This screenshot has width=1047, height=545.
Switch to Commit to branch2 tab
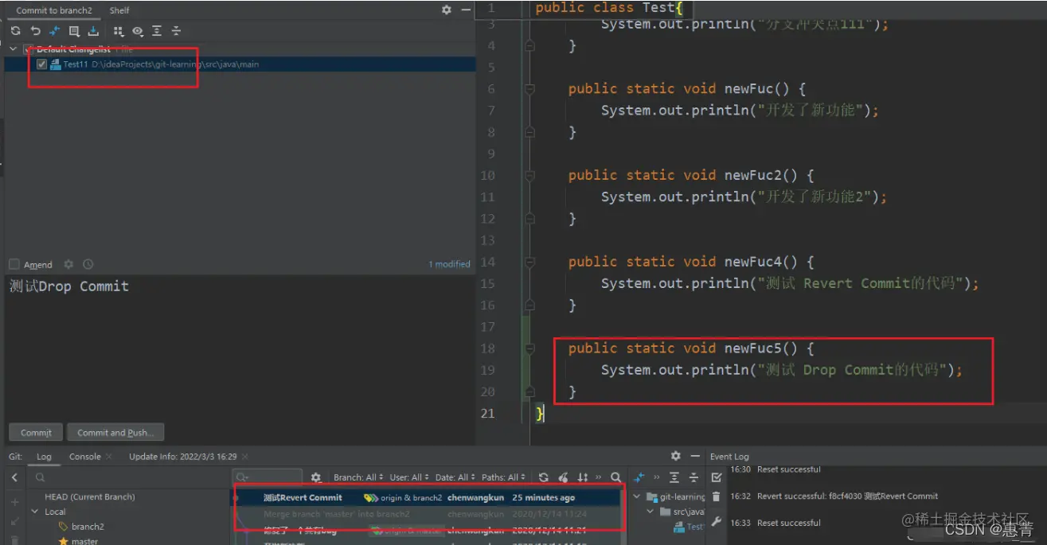click(x=54, y=10)
